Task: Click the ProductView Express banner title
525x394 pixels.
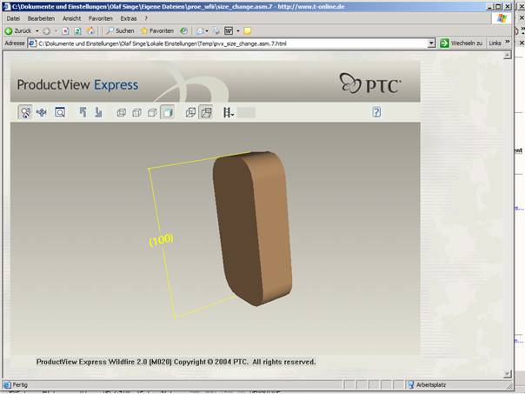Action: coord(77,84)
